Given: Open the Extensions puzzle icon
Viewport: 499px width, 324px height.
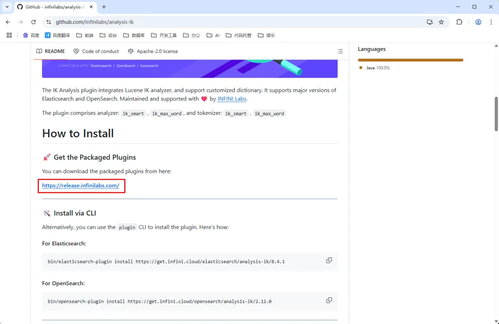Looking at the screenshot, I should pyautogui.click(x=459, y=22).
